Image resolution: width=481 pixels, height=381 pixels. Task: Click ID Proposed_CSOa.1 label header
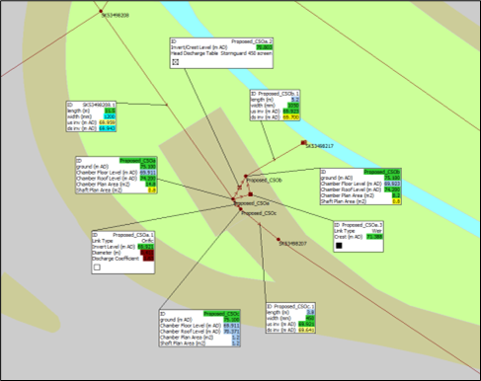[x=123, y=235]
